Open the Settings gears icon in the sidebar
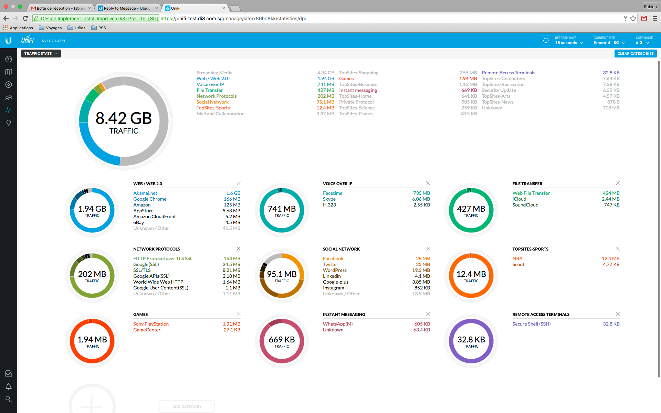This screenshot has height=413, width=661. (9, 399)
